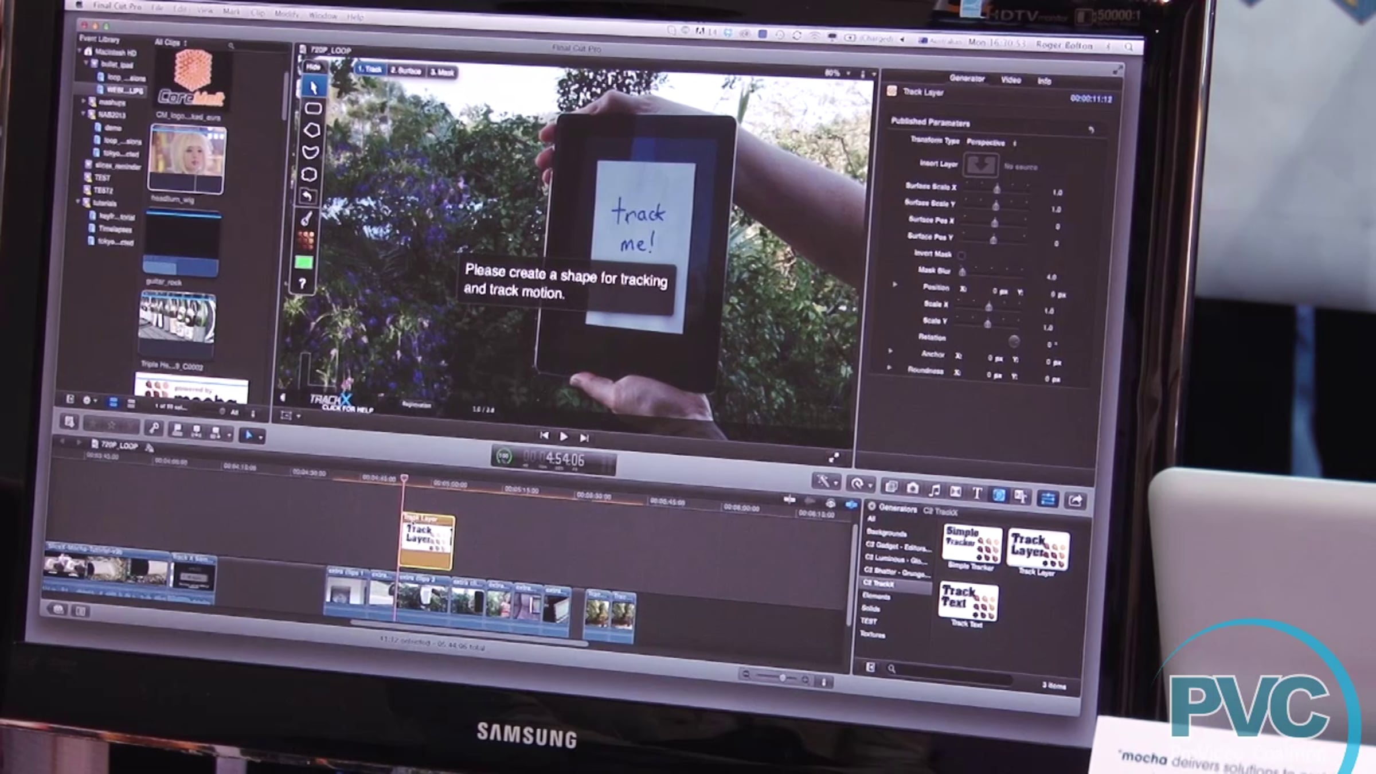This screenshot has height=774, width=1376.
Task: Select the Track Layer clip in the timeline
Action: coord(427,541)
